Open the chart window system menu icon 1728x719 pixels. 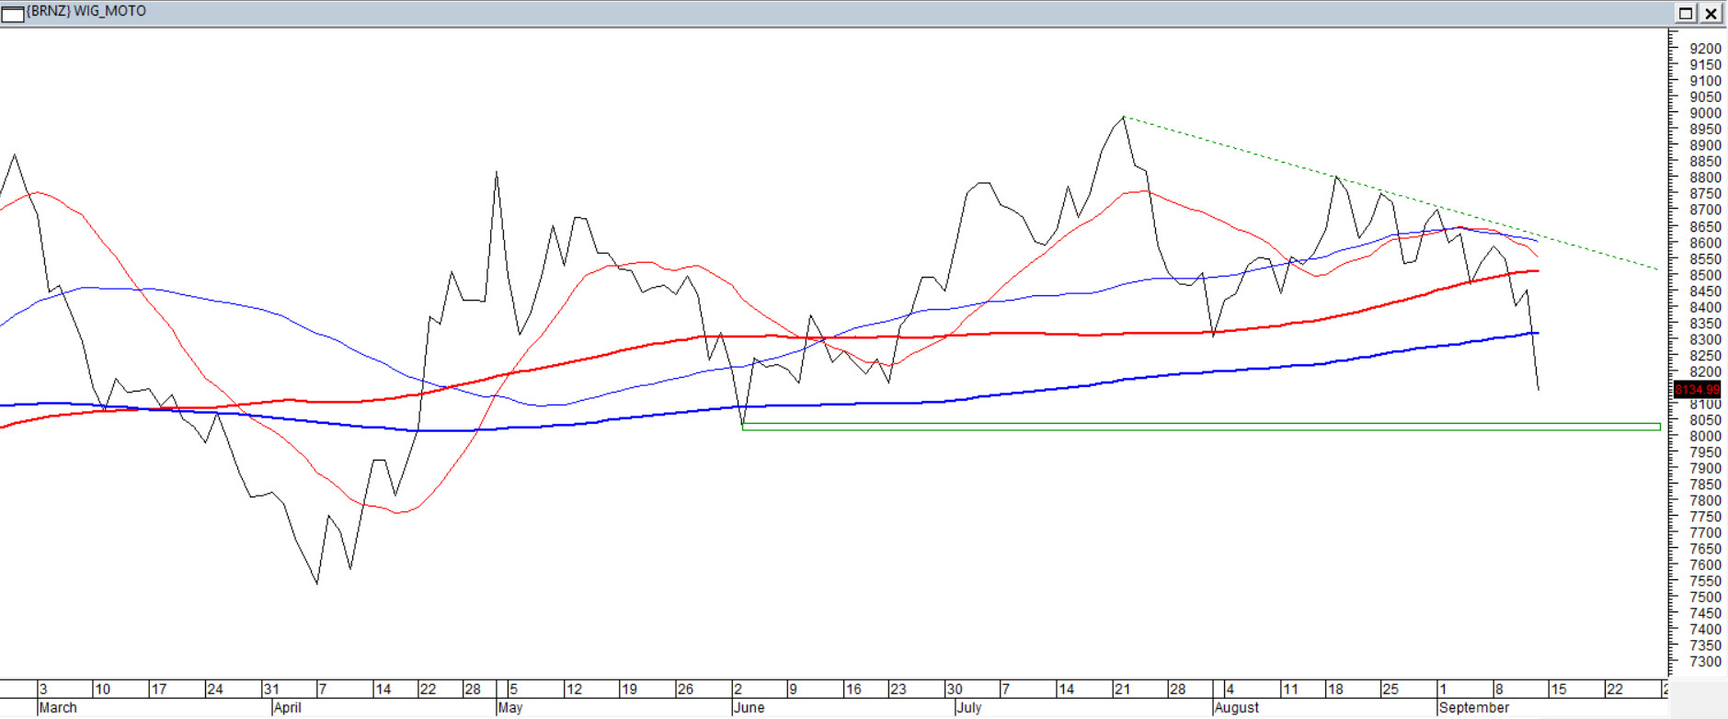pos(13,13)
